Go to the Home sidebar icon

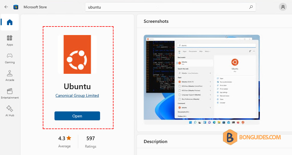click(10, 22)
